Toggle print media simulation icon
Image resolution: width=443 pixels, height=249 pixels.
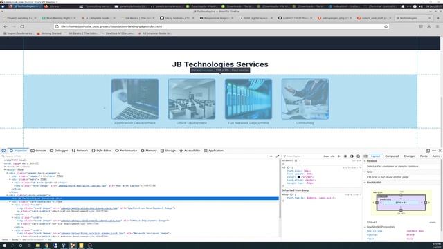pos(359,156)
